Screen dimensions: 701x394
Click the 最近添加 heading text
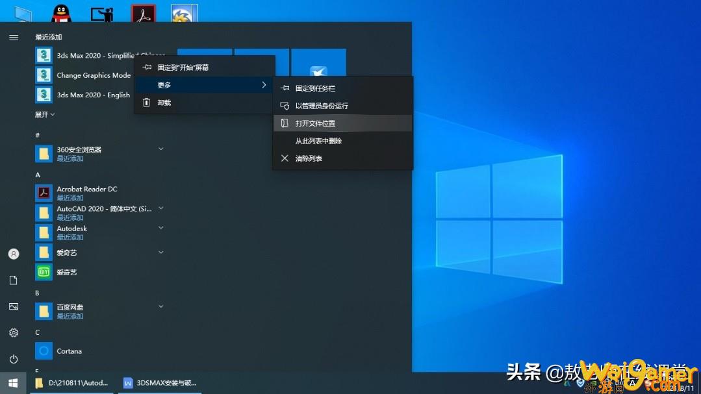(49, 37)
